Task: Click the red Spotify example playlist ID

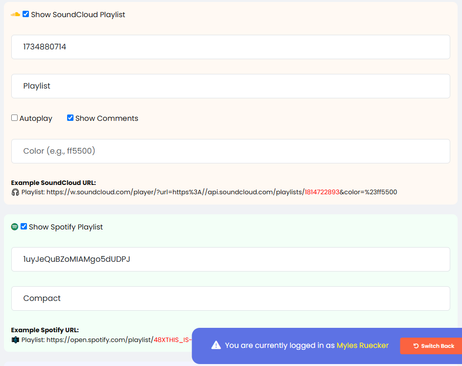Action: (x=172, y=340)
